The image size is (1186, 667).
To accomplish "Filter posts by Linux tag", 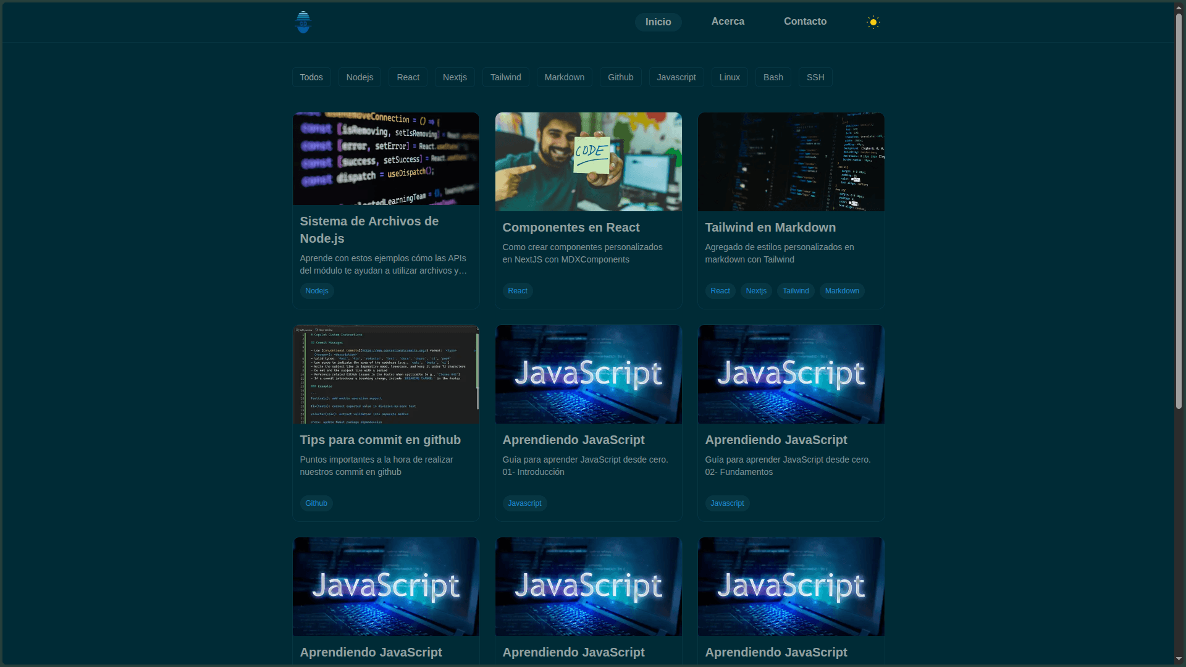I will tap(730, 77).
